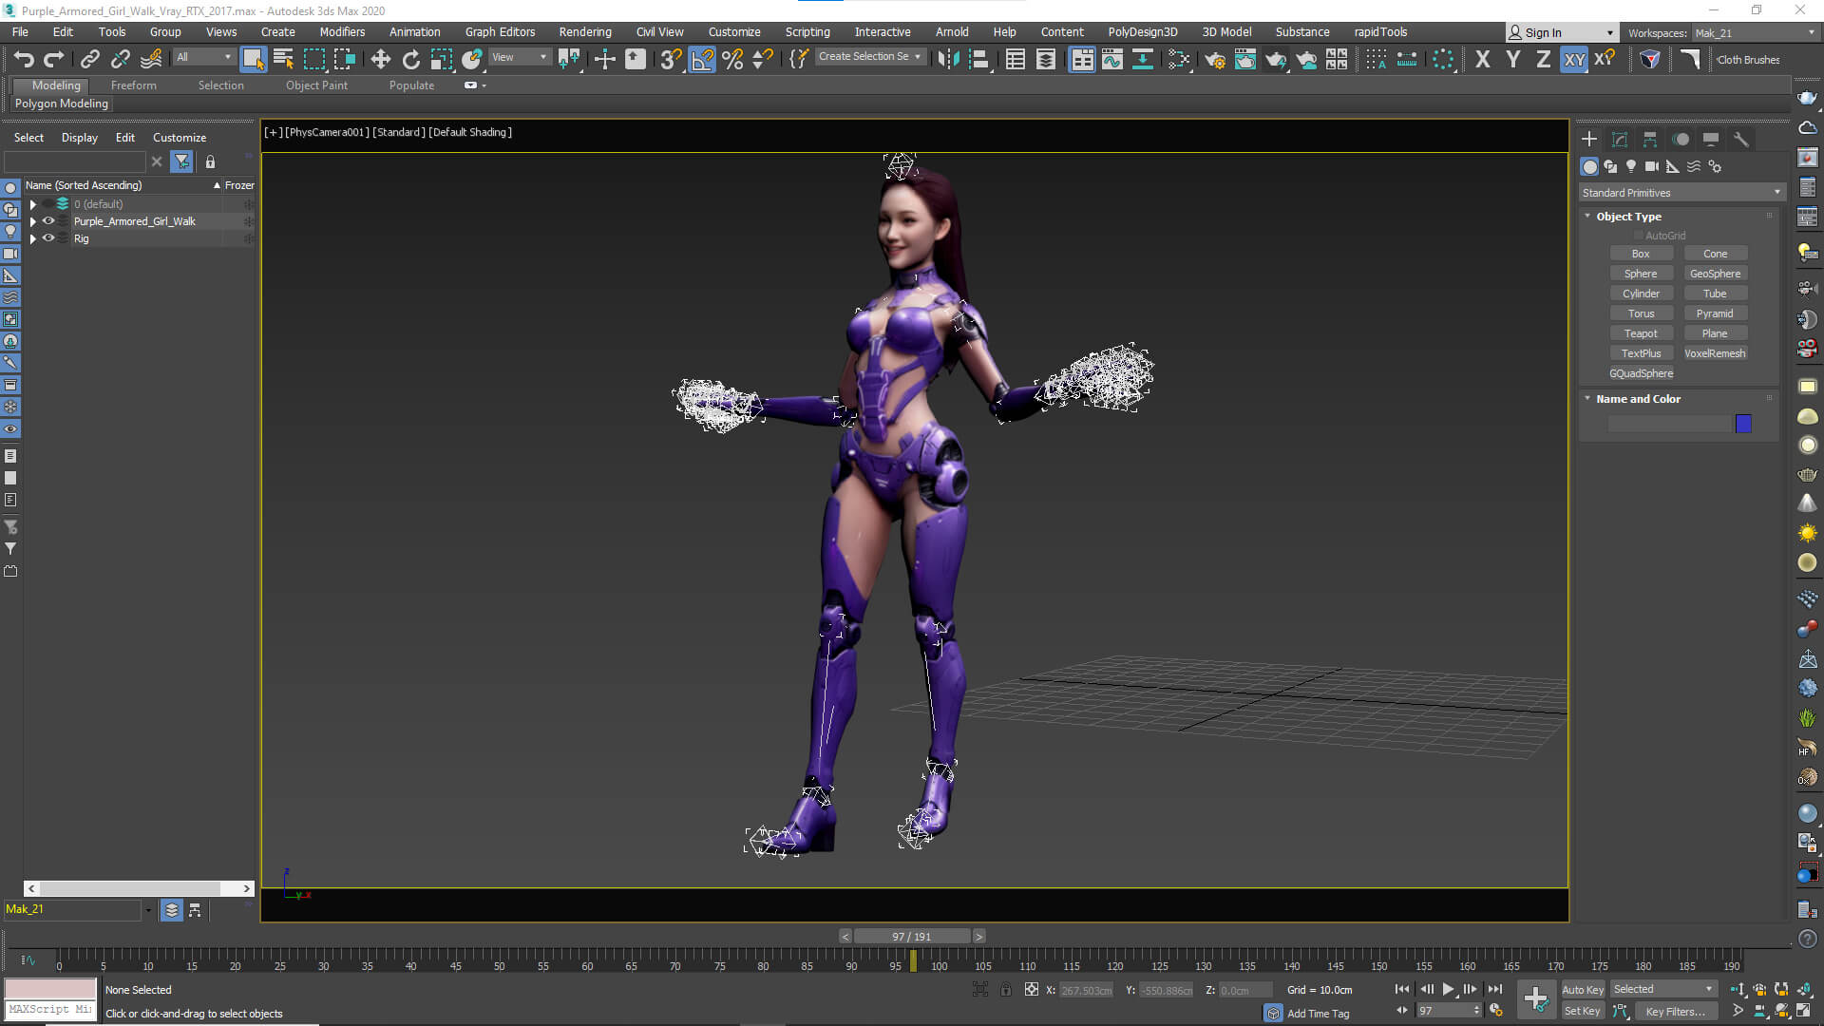Open the Graph Editors menu
1824x1026 pixels.
(x=500, y=31)
